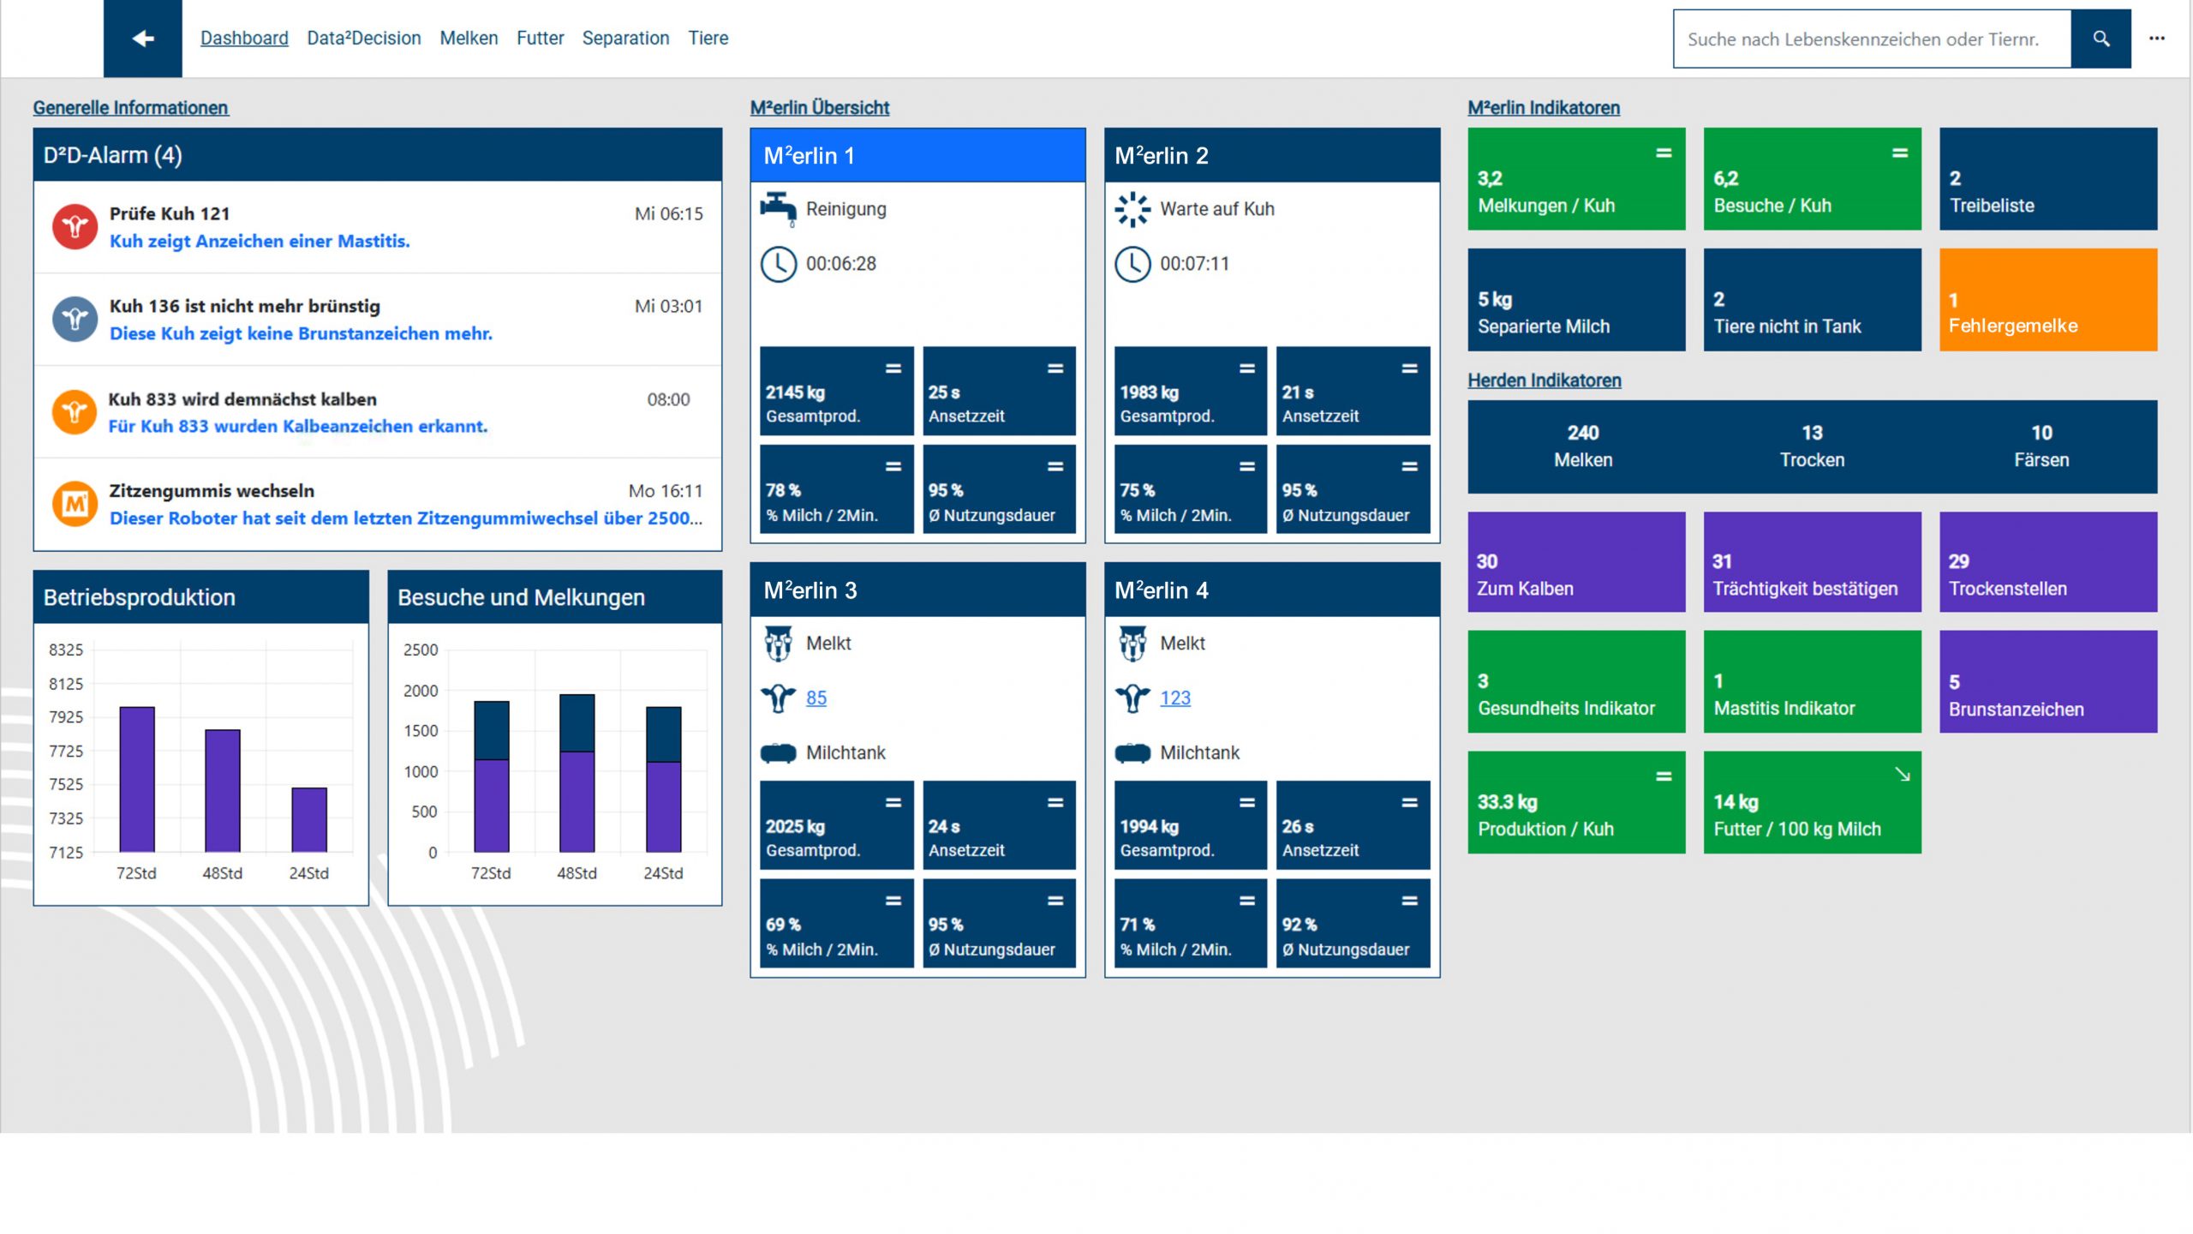Screen dimensions: 2193x1234
Task: Click the orange Fehlergemelke tile
Action: (x=2047, y=300)
